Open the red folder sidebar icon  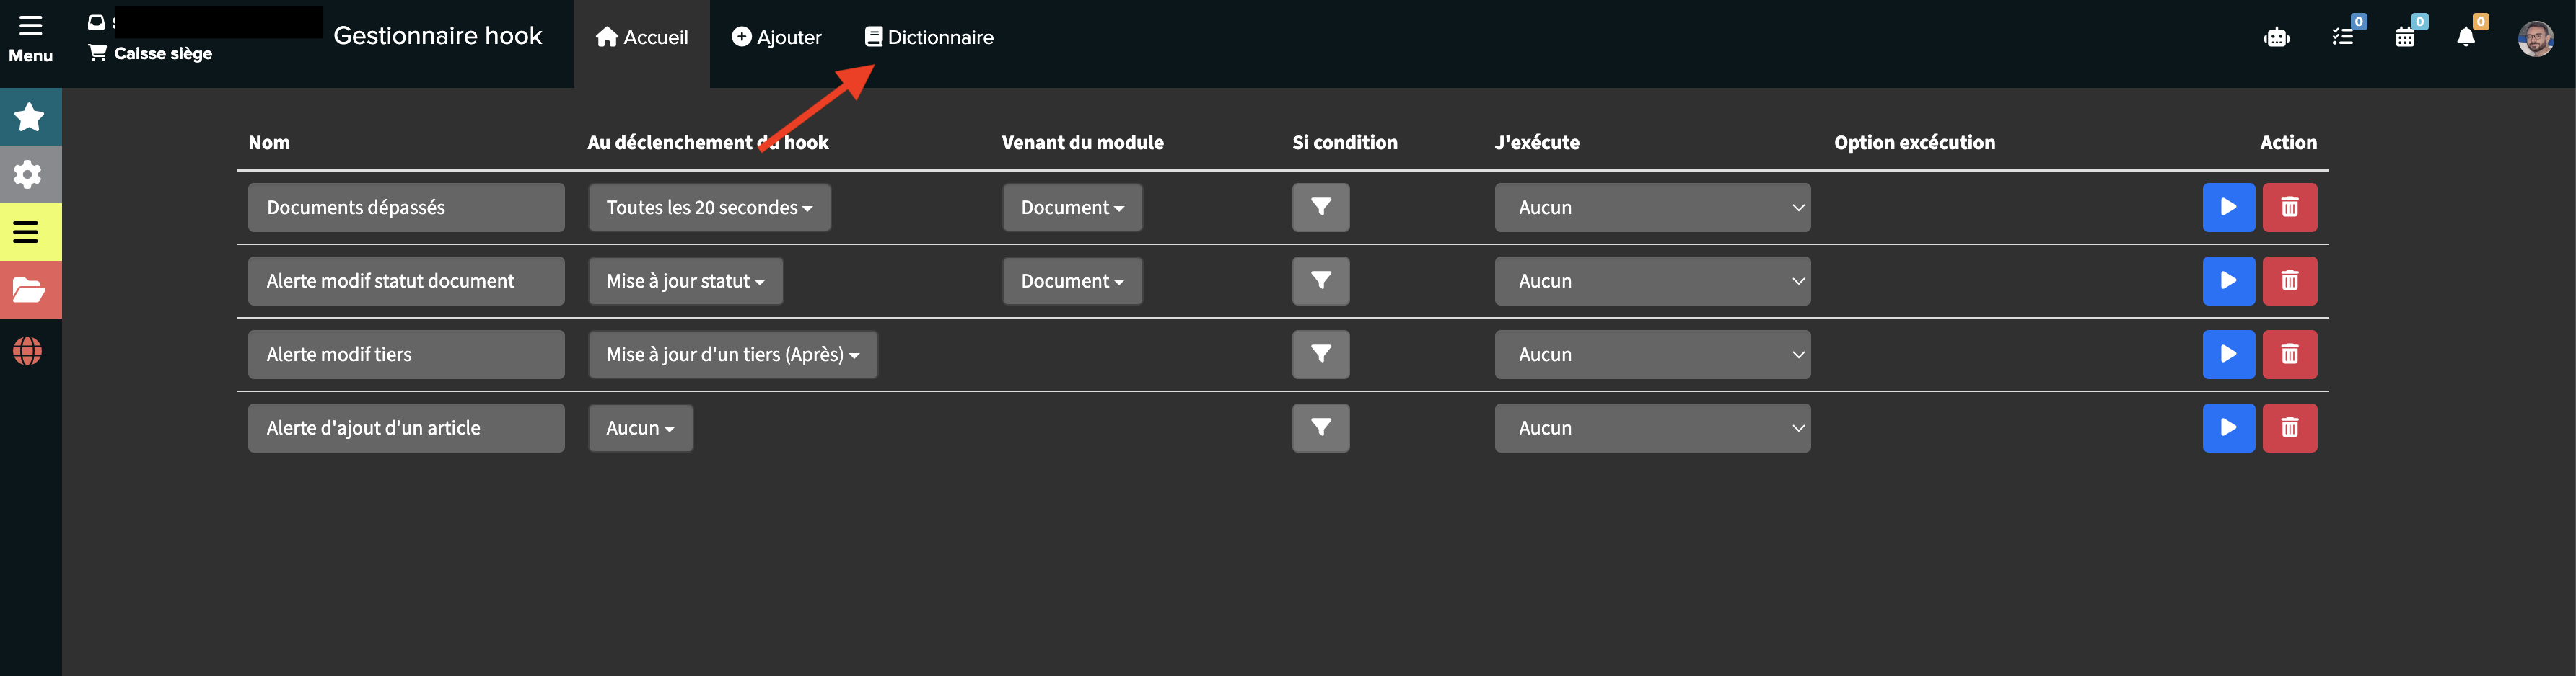(x=29, y=290)
